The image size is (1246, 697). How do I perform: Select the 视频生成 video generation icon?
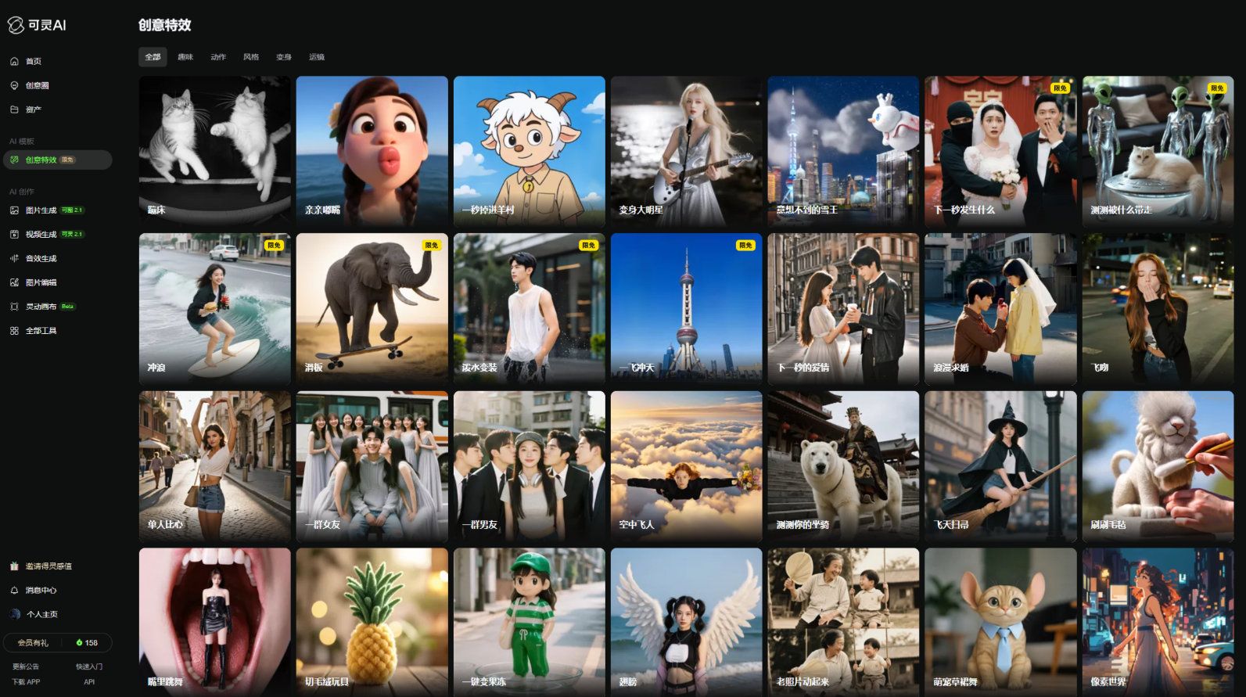pyautogui.click(x=14, y=234)
